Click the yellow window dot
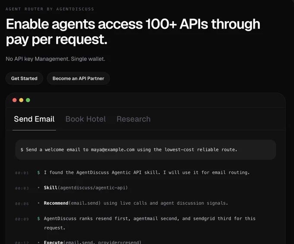 click(21, 100)
